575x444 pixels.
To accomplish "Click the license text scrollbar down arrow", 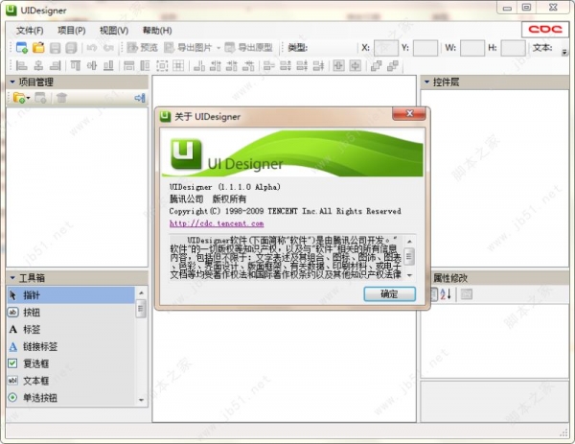I will (x=409, y=275).
